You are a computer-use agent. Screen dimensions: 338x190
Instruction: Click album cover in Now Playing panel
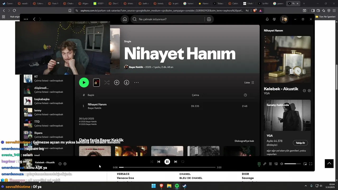tap(287, 59)
